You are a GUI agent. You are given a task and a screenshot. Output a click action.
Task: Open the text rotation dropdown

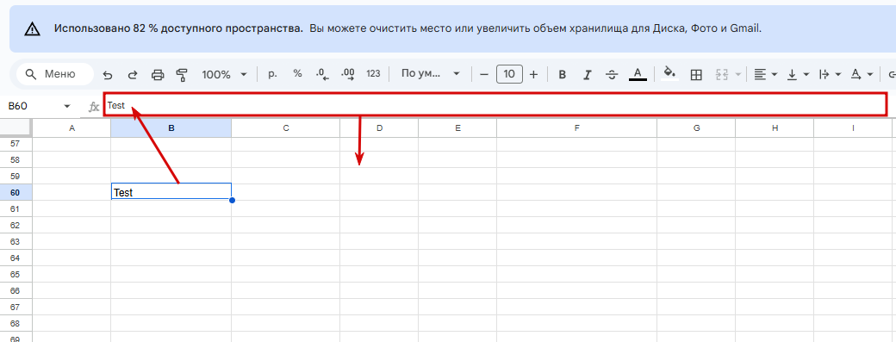coord(862,74)
